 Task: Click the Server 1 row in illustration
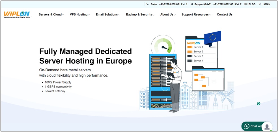pos(198,47)
